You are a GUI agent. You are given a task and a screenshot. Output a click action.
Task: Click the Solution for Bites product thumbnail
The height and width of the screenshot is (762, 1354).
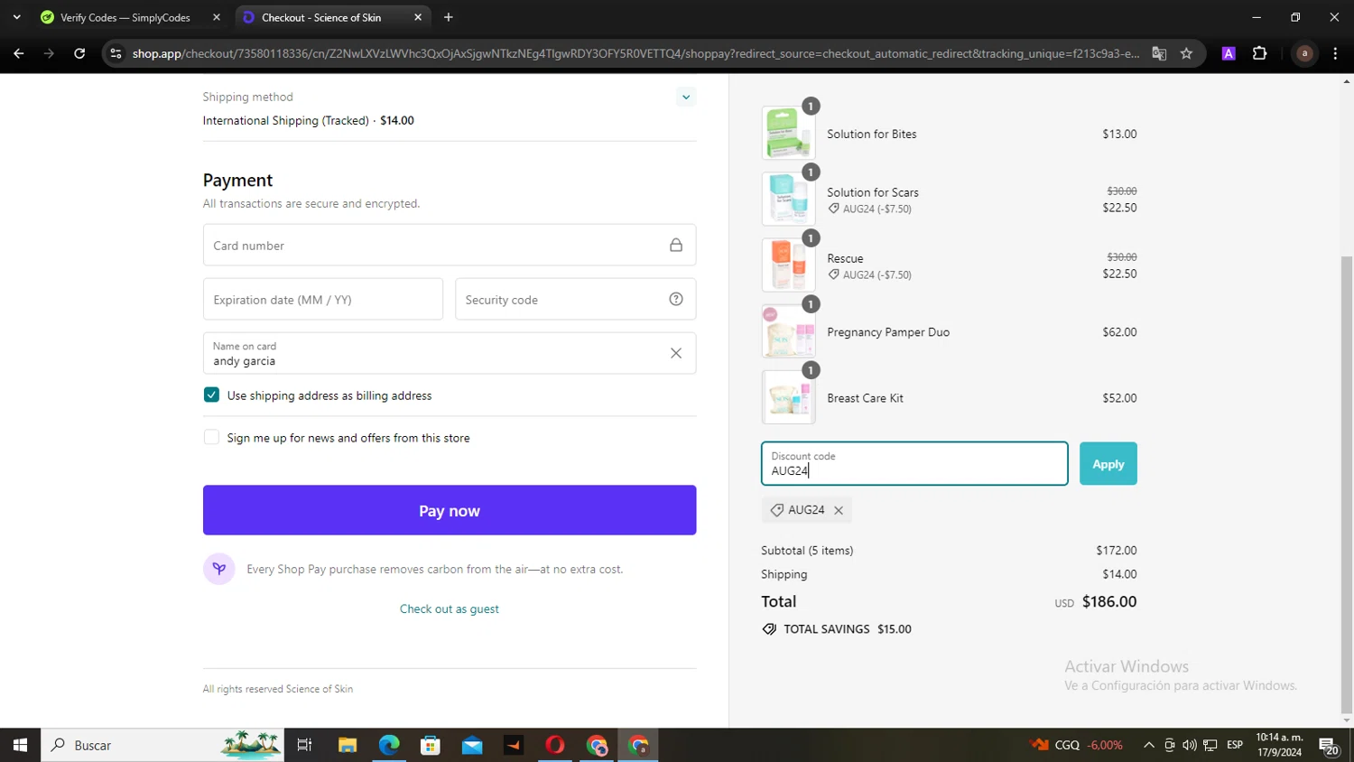coord(788,133)
